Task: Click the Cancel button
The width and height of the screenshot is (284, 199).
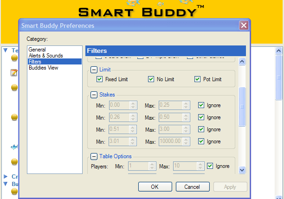Action: [x=192, y=186]
